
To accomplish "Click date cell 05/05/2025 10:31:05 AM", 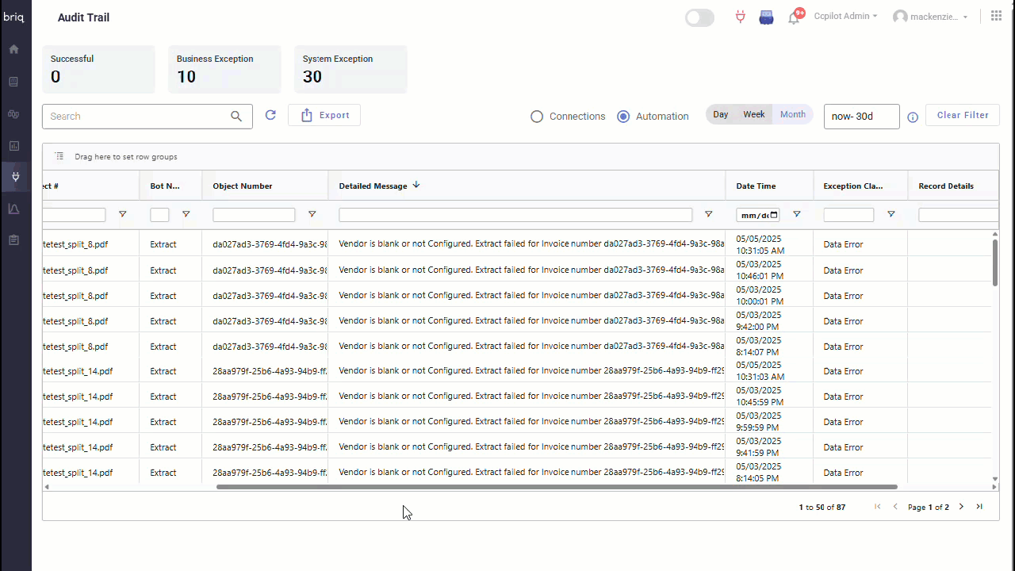I will click(x=760, y=244).
